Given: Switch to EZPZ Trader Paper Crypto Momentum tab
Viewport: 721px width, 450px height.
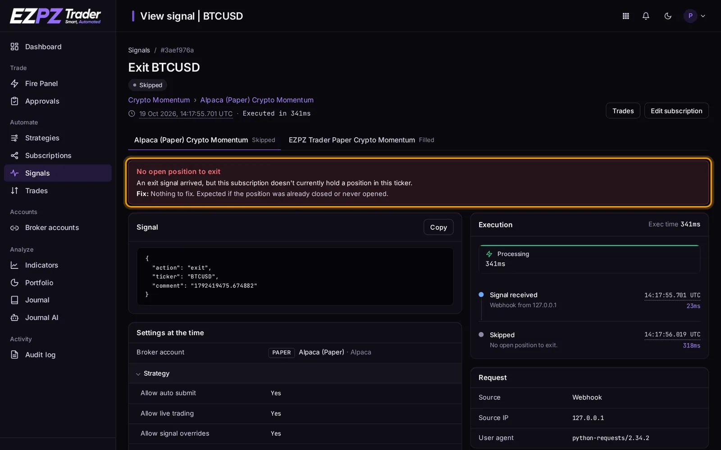Looking at the screenshot, I should tap(361, 140).
